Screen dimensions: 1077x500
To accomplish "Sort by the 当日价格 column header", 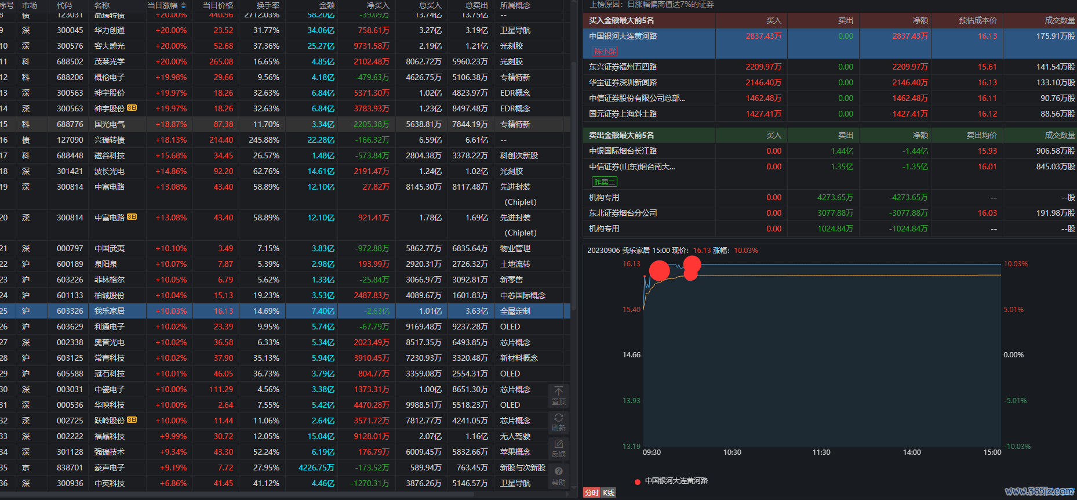I will [x=218, y=5].
